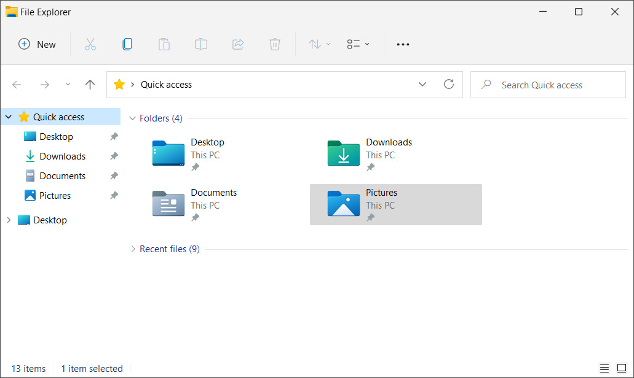
Task: Expand the address bar history dropdown
Action: coord(422,84)
